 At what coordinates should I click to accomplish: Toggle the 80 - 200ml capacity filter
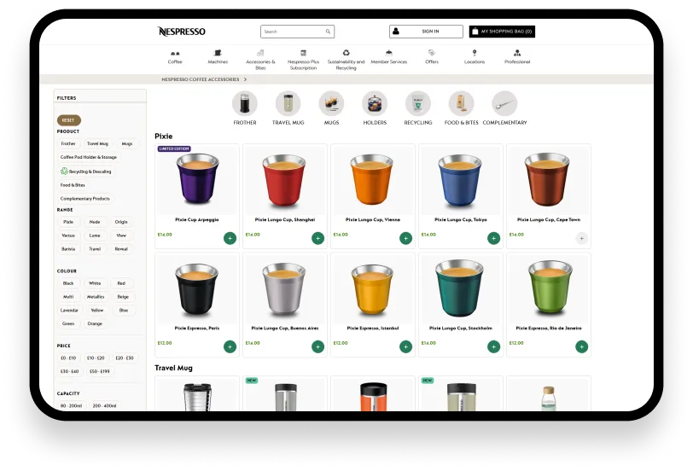[x=71, y=405]
